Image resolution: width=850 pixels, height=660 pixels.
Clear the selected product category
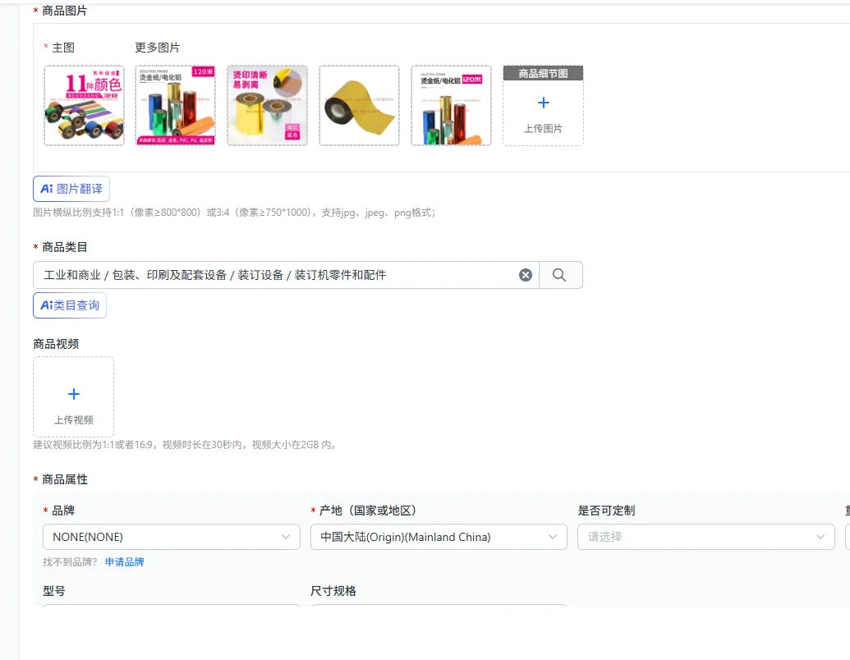[x=526, y=275]
